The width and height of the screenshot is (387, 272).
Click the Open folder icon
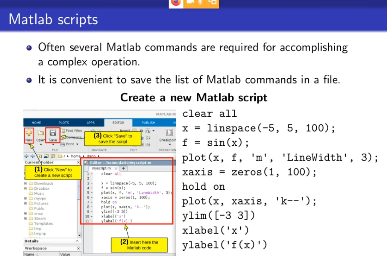41,133
